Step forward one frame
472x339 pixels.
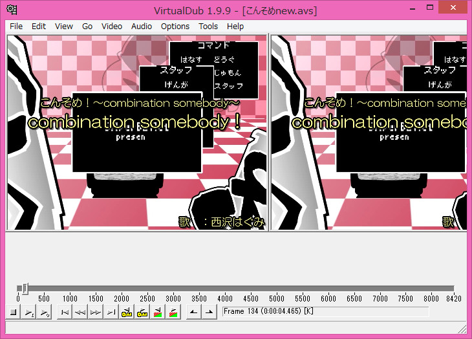96,312
